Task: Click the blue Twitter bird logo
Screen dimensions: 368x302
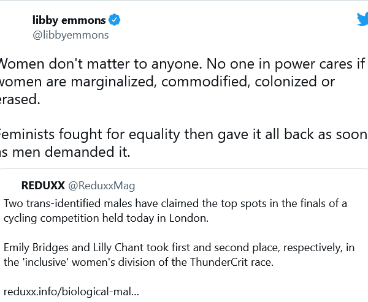Action: [362, 20]
